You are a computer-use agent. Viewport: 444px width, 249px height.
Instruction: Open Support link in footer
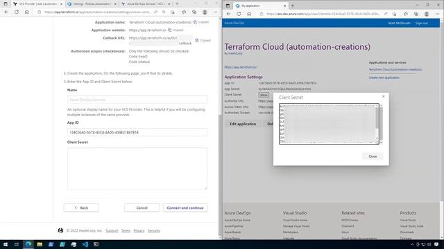(x=112, y=230)
